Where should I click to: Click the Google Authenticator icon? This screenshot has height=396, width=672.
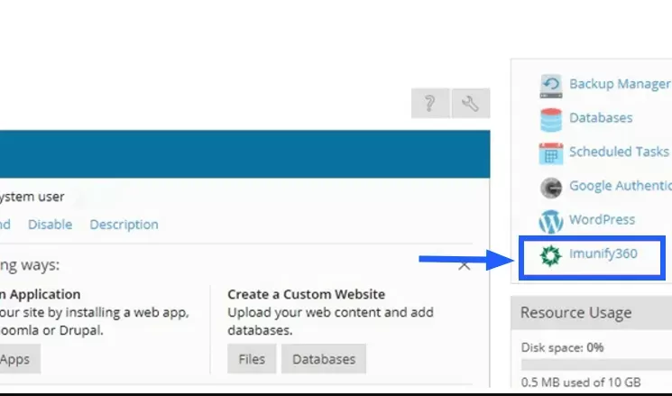coord(550,187)
